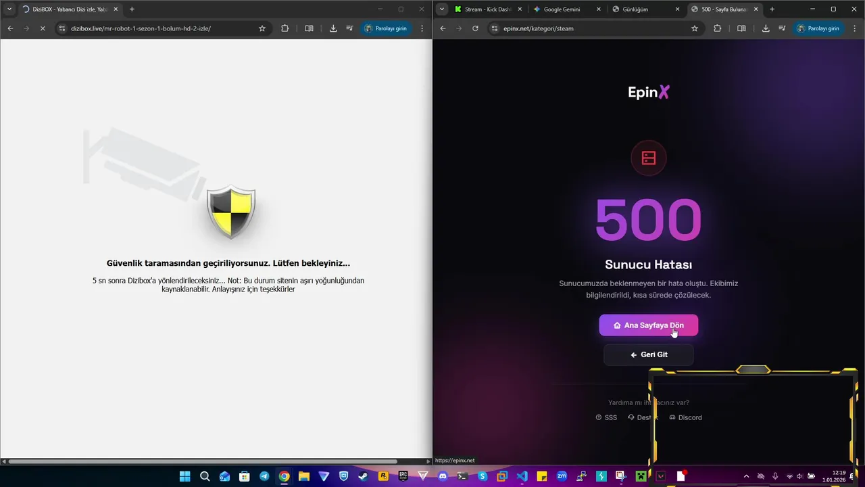
Task: Open Telegram from the taskbar
Action: tap(264, 476)
